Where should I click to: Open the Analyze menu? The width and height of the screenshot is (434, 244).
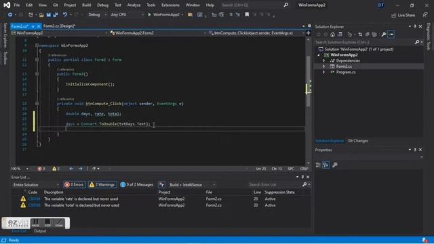tap(134, 5)
